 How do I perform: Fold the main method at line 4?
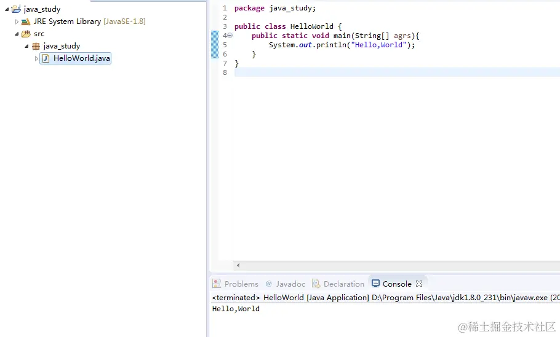point(230,36)
